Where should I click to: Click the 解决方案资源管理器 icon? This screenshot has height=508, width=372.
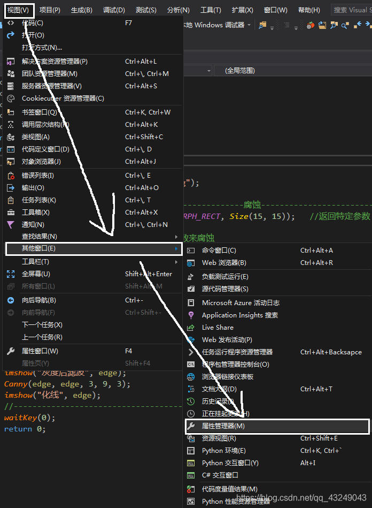coord(11,61)
